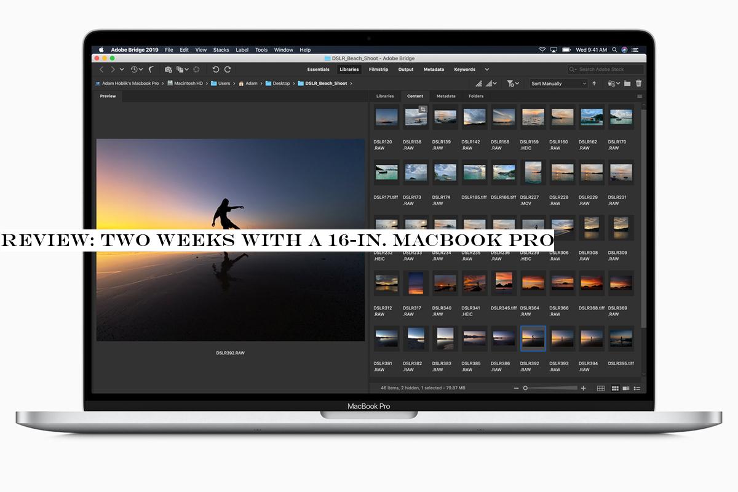Open Notification Center icon
Viewport: 738px width, 492px height.
point(635,50)
